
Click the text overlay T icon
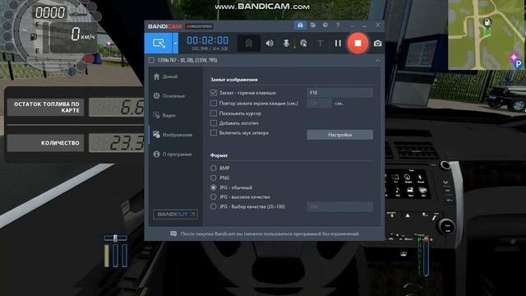click(320, 44)
